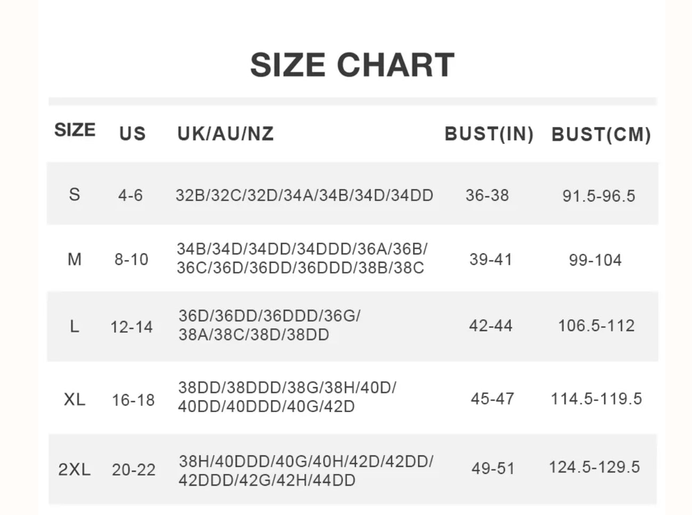Click US size 4-6 cell
Screen dimensions: 692x515
click(131, 195)
